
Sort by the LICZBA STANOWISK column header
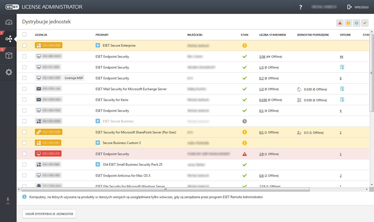273,35
